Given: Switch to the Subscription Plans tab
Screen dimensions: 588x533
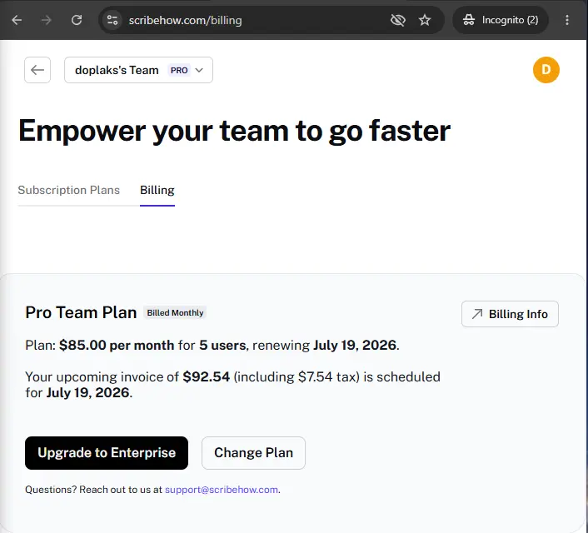Looking at the screenshot, I should coord(68,190).
